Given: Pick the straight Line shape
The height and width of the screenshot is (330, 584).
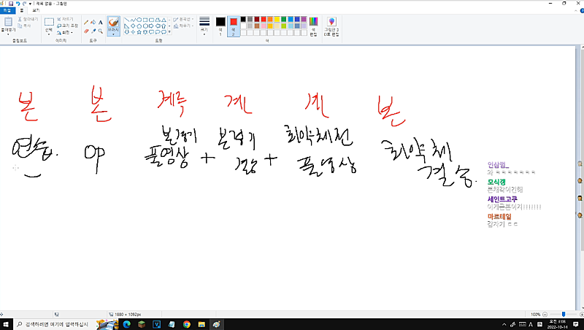Looking at the screenshot, I should [x=126, y=20].
